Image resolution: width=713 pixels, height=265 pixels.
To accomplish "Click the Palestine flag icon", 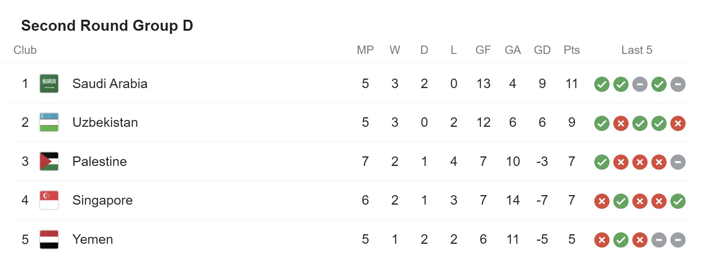I will click(x=49, y=161).
